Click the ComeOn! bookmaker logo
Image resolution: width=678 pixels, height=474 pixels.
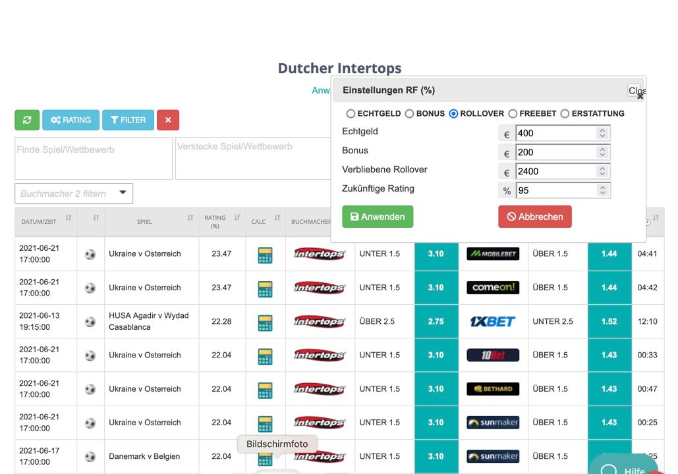coord(493,287)
